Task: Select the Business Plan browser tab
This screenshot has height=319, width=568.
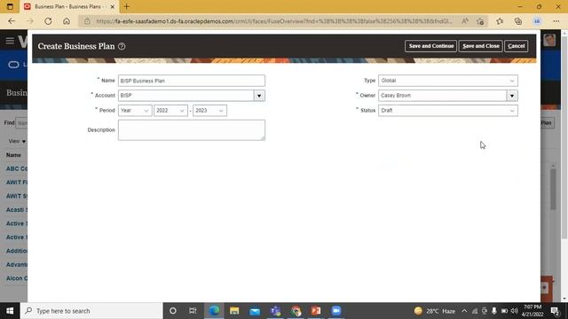Action: [69, 6]
